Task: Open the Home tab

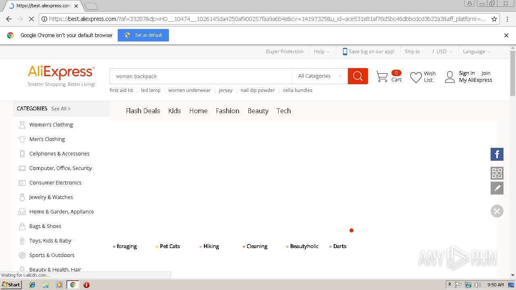Action: [x=198, y=111]
